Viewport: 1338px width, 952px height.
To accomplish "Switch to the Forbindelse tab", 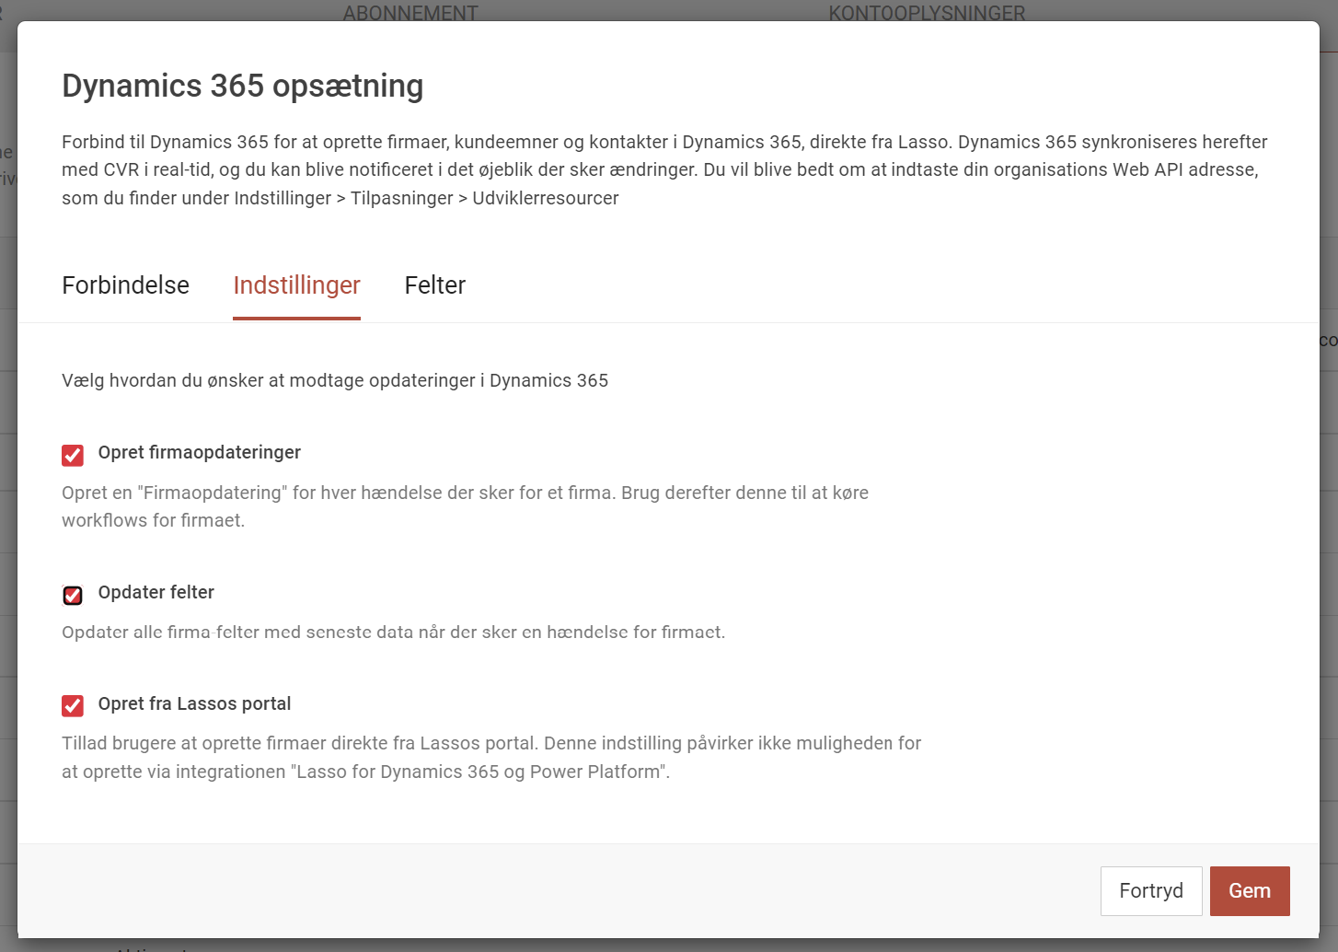I will (x=125, y=285).
